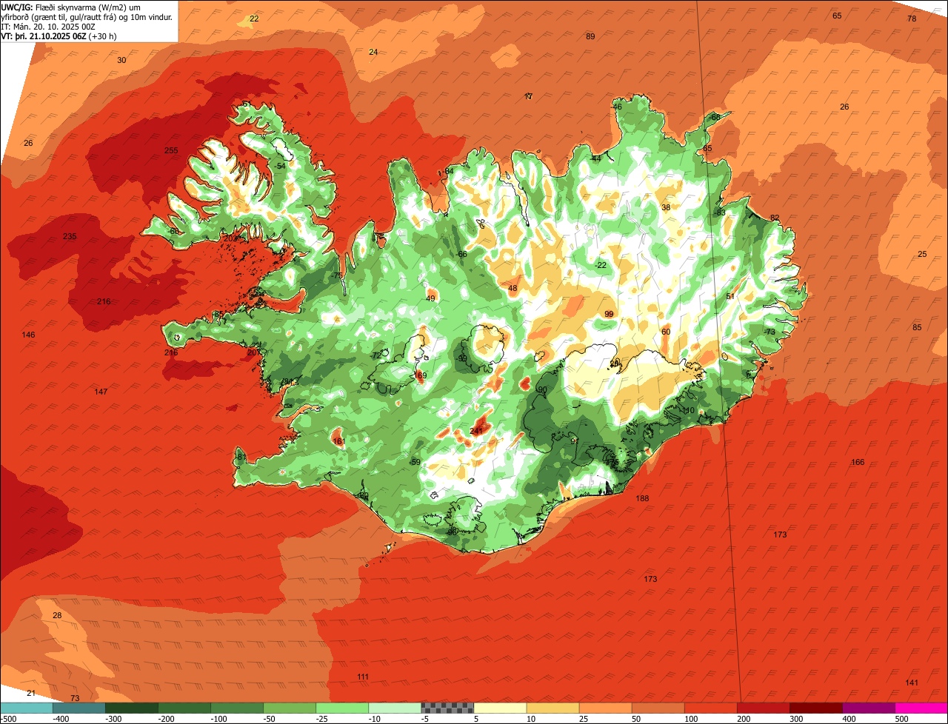This screenshot has height=724, width=948.
Task: Click the title line 'UWC/IG: Flæði skynvarma (W/m2) um'
Action: click(x=71, y=7)
